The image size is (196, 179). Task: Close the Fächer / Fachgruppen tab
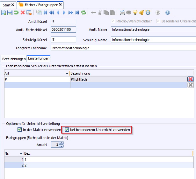point(60,4)
